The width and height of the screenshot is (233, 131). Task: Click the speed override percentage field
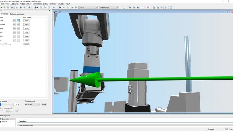point(16,104)
